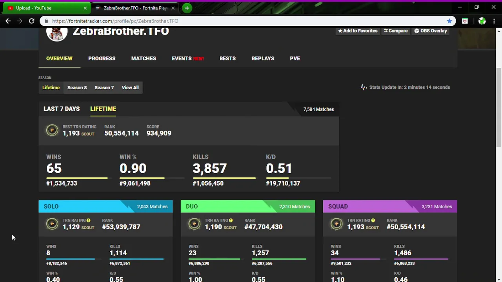Viewport: 502px width, 282px height.
Task: Open the browser menu
Action: coord(494,21)
